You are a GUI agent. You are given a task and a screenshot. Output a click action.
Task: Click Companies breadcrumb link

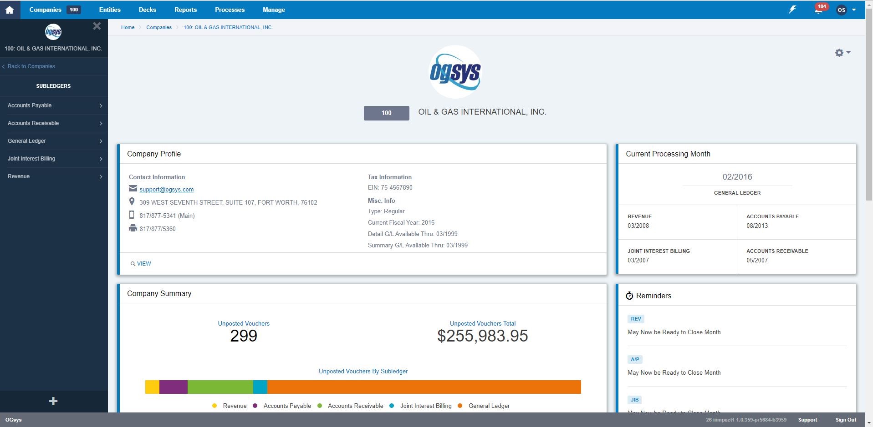(x=159, y=27)
